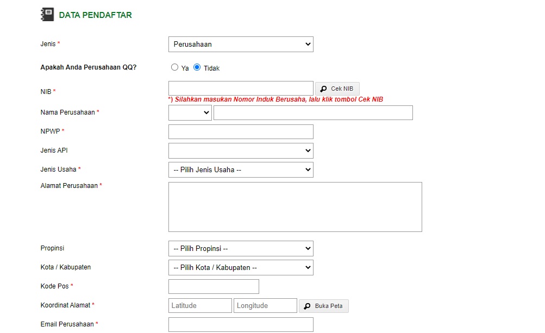
Task: Click the notebook icon beside DATA PENDAFTAR
Action: [47, 15]
